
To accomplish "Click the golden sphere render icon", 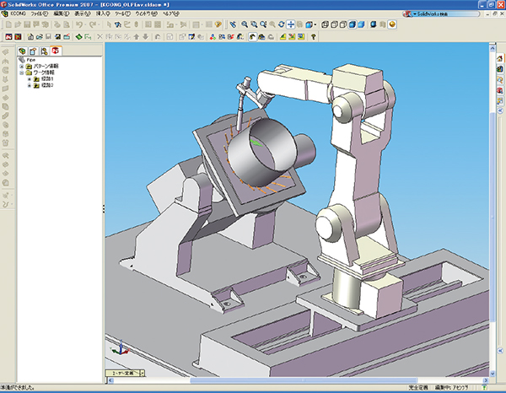I will 391,25.
